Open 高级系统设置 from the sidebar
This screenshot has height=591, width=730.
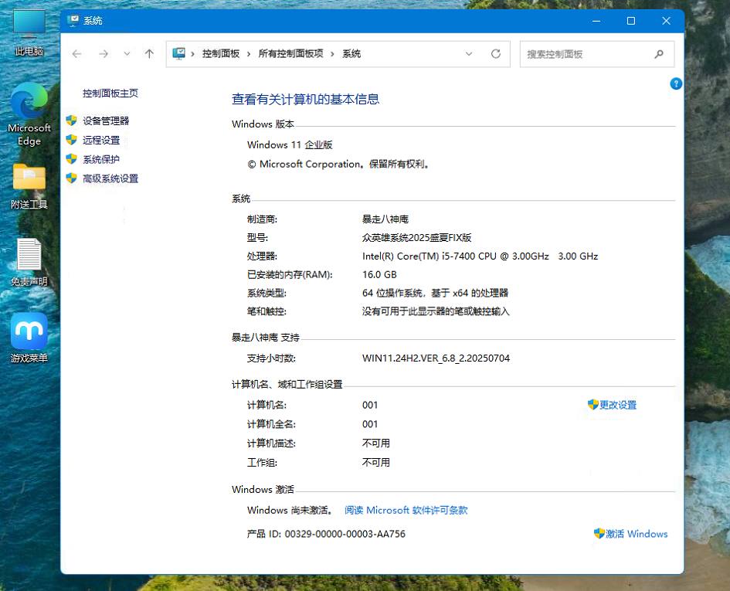tap(110, 178)
